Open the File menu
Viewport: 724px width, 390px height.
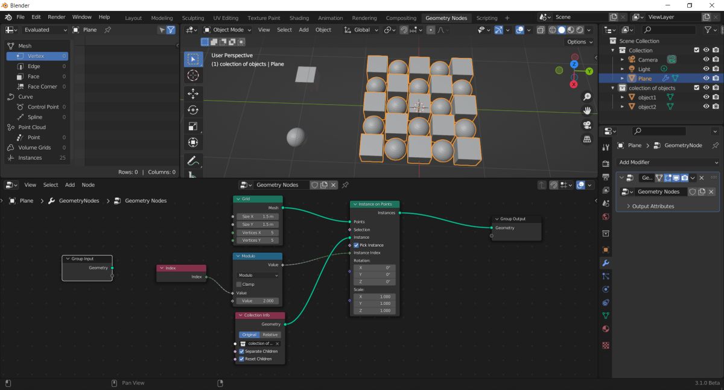point(21,17)
